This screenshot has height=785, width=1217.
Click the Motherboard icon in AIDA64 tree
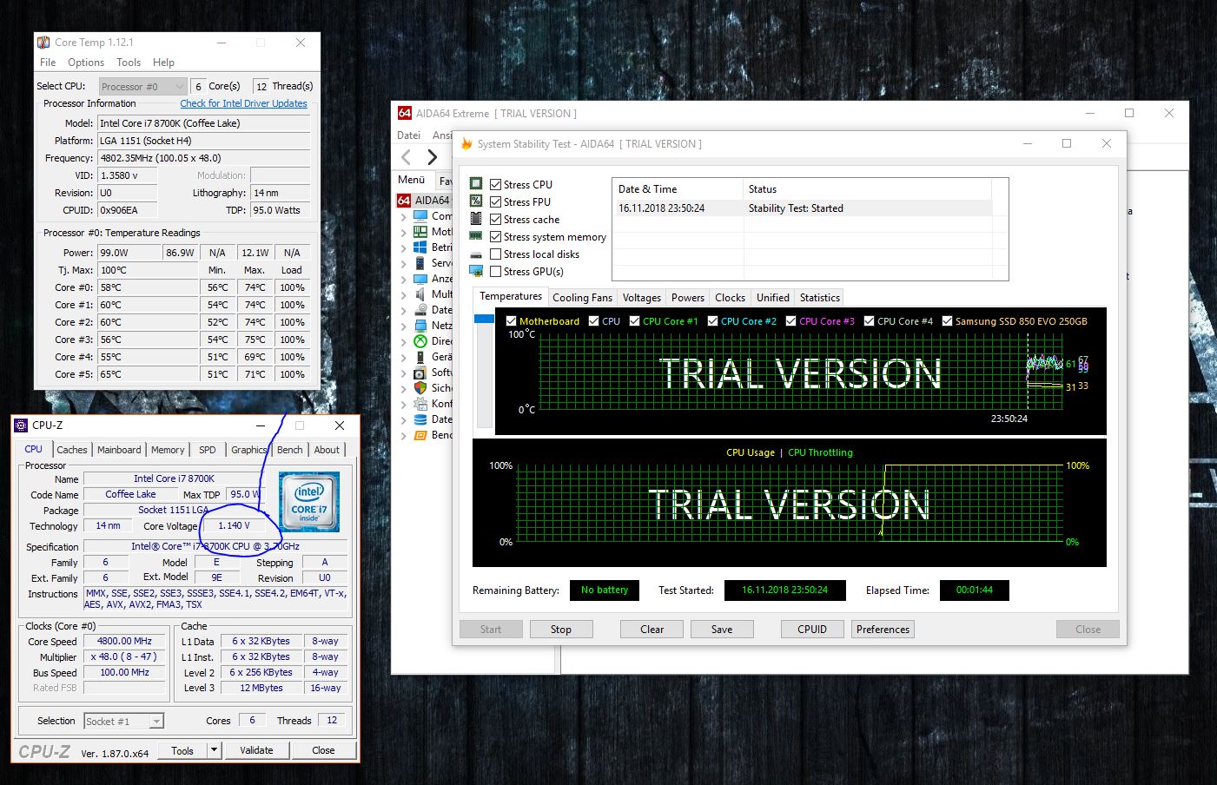(420, 232)
